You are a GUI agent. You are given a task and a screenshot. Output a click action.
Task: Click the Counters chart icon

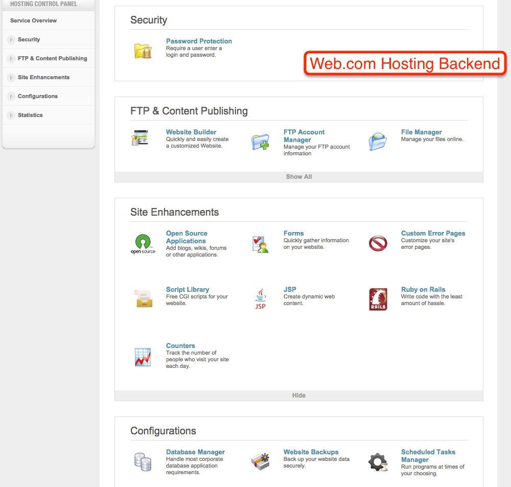(x=143, y=357)
